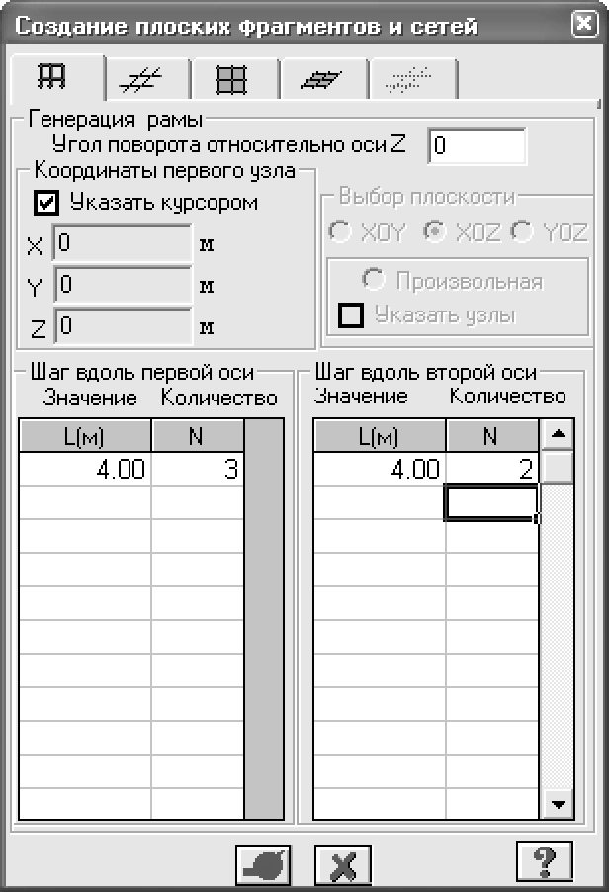Open the wall-beam grid generation tab
Viewport: 609px width, 892px height.
click(231, 80)
